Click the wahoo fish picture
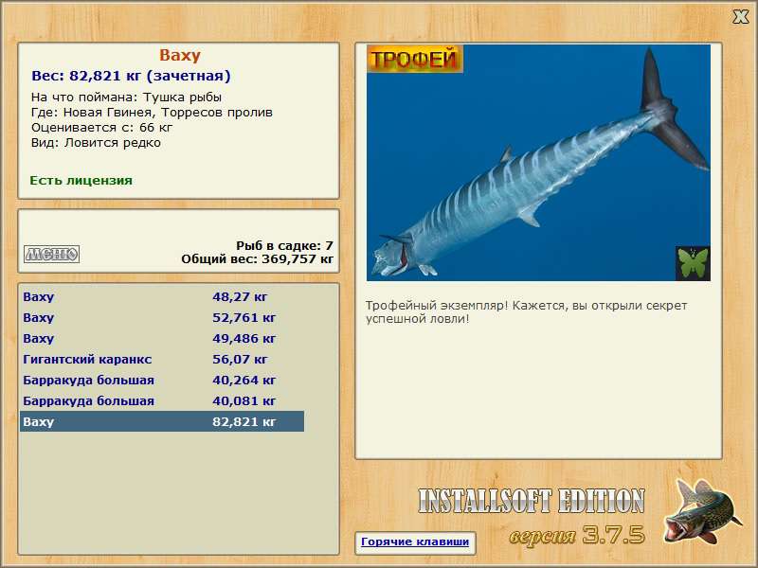This screenshot has height=568, width=758. tap(538, 163)
